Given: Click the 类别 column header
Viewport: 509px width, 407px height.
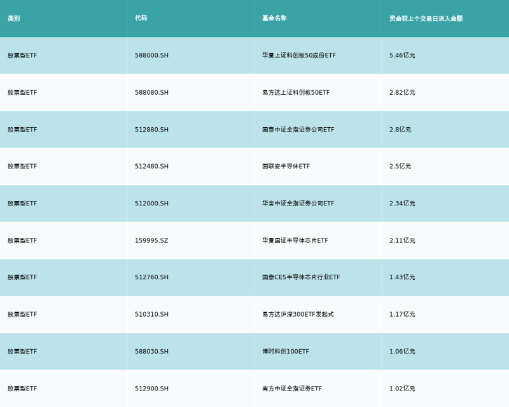Looking at the screenshot, I should pyautogui.click(x=14, y=18).
